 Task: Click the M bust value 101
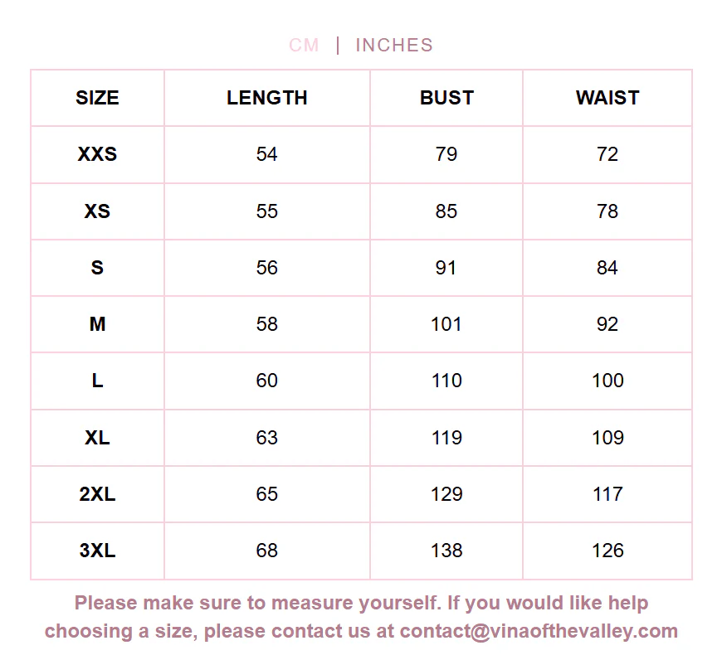click(x=446, y=324)
